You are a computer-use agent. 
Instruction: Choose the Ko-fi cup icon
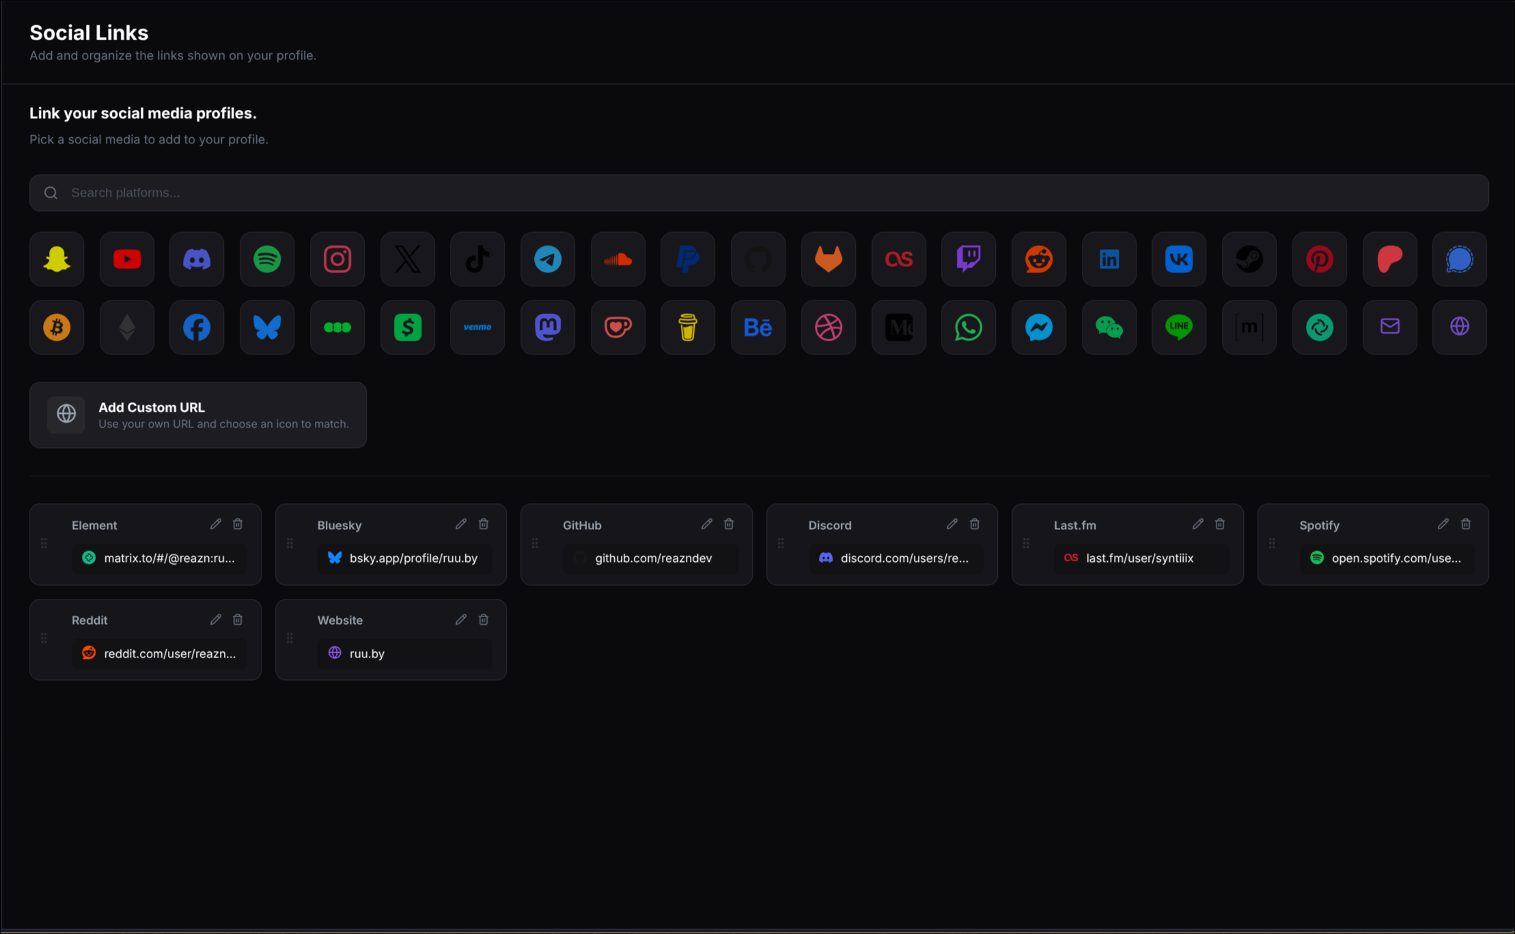pyautogui.click(x=618, y=328)
